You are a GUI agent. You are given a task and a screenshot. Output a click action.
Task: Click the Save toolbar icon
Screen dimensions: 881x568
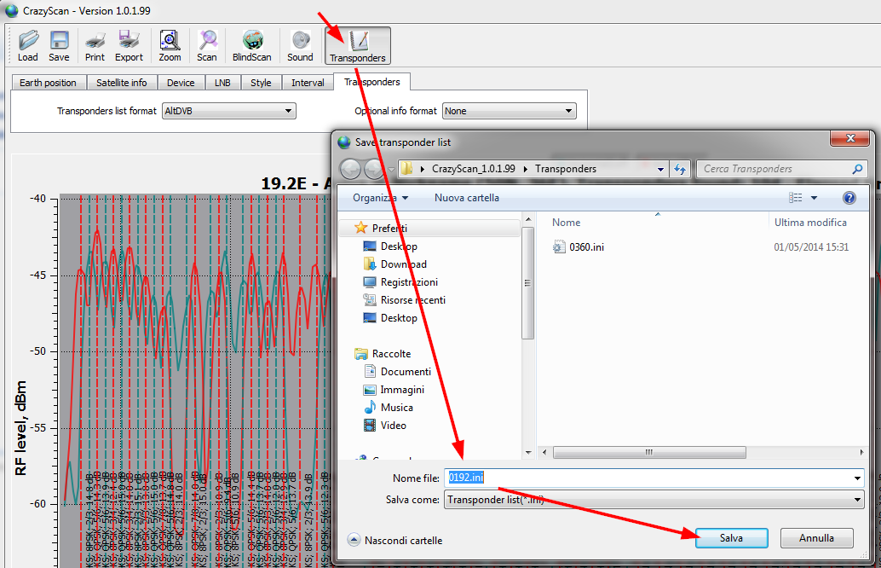(x=59, y=46)
